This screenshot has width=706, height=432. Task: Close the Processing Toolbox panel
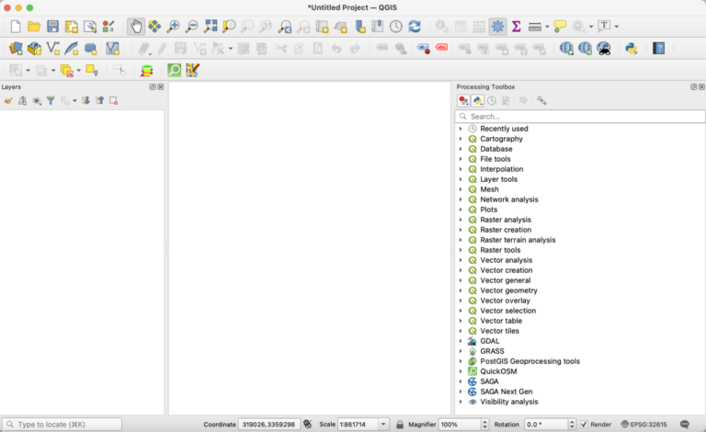click(701, 86)
